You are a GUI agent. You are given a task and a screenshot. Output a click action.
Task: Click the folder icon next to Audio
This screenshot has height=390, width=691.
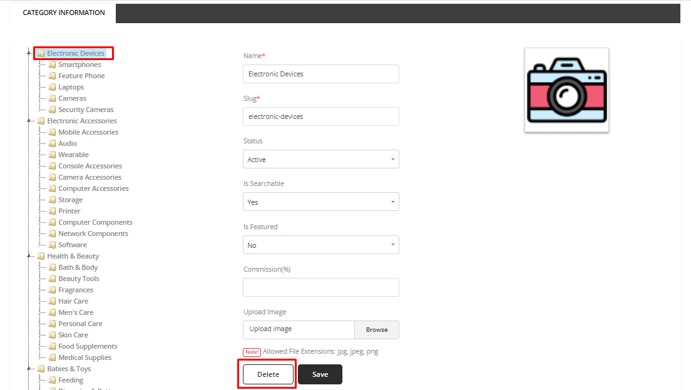[53, 143]
